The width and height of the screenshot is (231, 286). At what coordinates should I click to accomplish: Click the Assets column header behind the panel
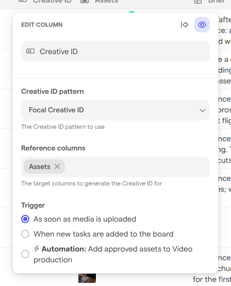click(106, 2)
